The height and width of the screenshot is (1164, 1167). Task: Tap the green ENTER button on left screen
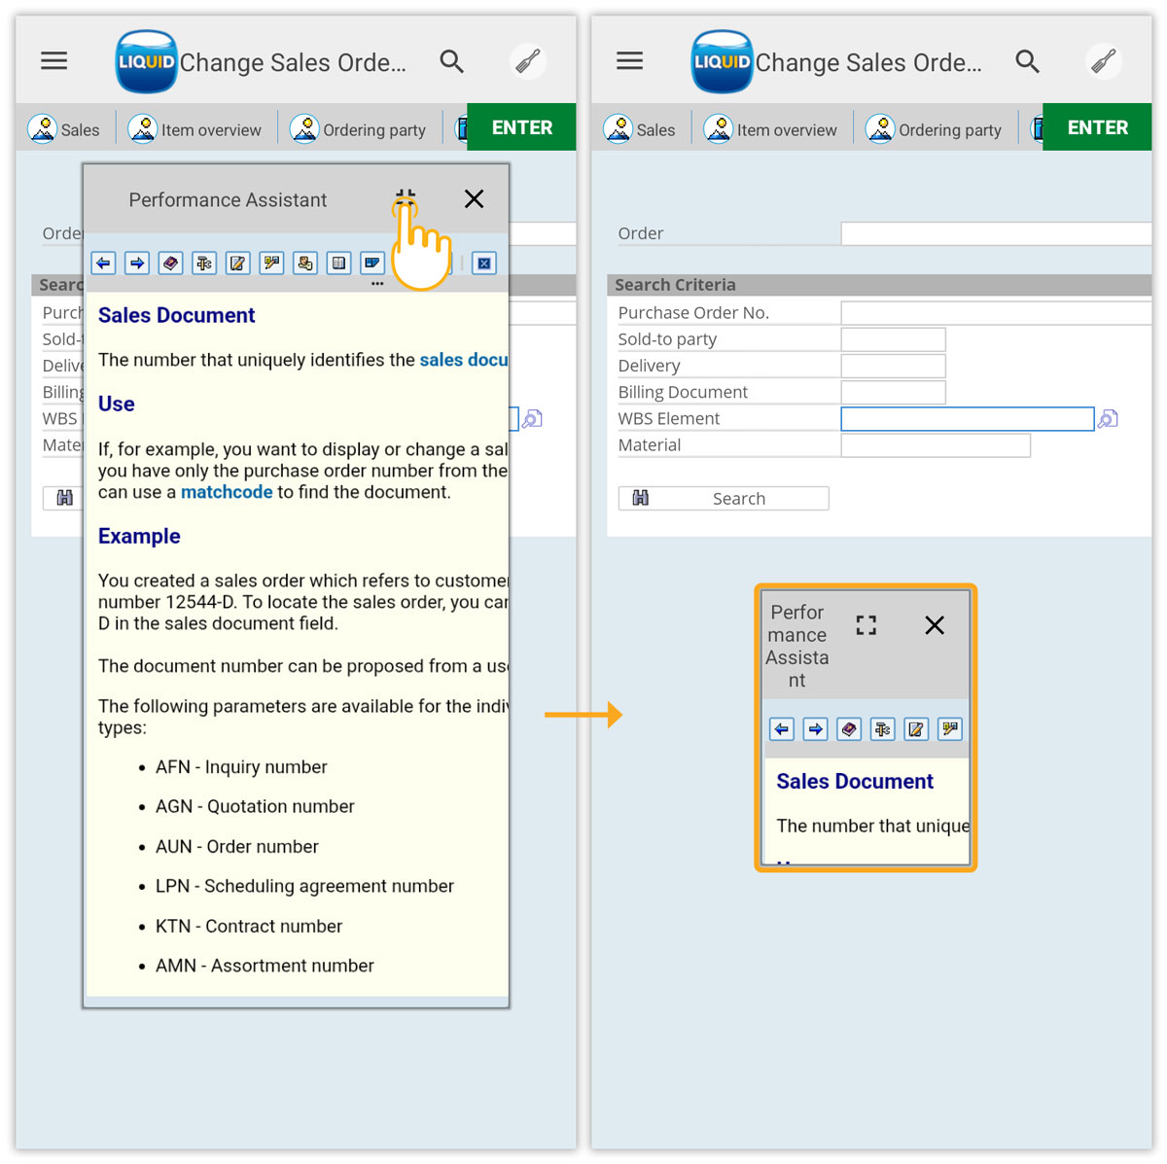click(x=521, y=127)
